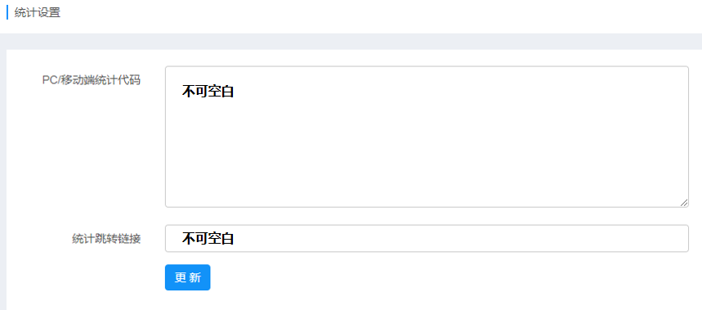
Task: Click the 统计跳转链接 label
Action: (x=106, y=239)
